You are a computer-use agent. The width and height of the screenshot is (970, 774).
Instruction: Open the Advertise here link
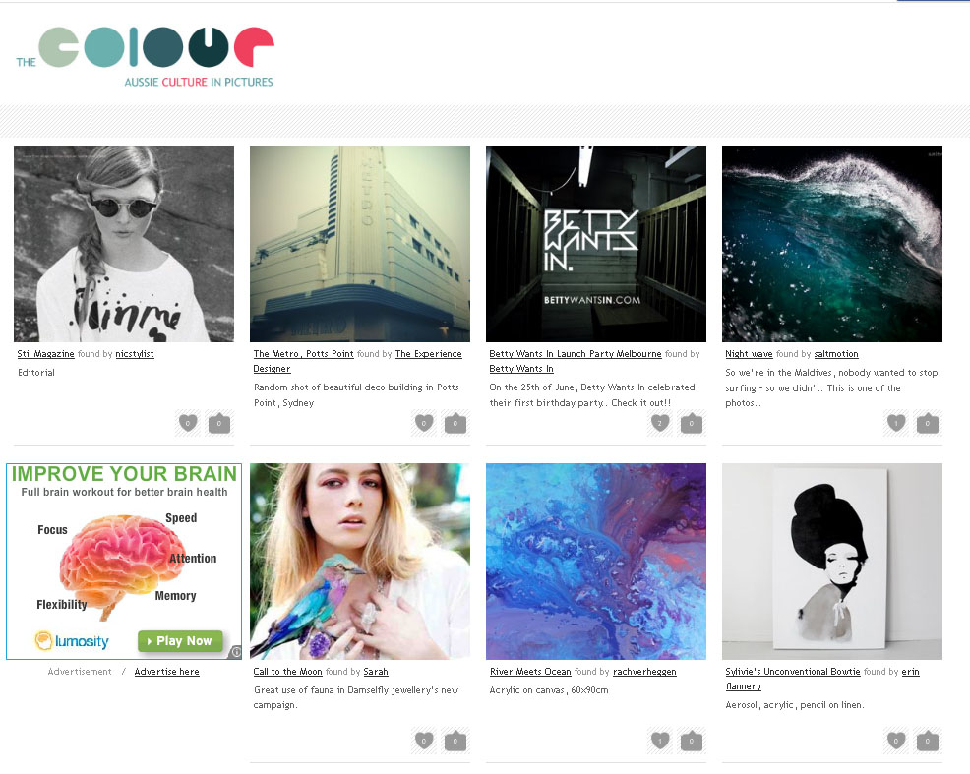pyautogui.click(x=167, y=672)
